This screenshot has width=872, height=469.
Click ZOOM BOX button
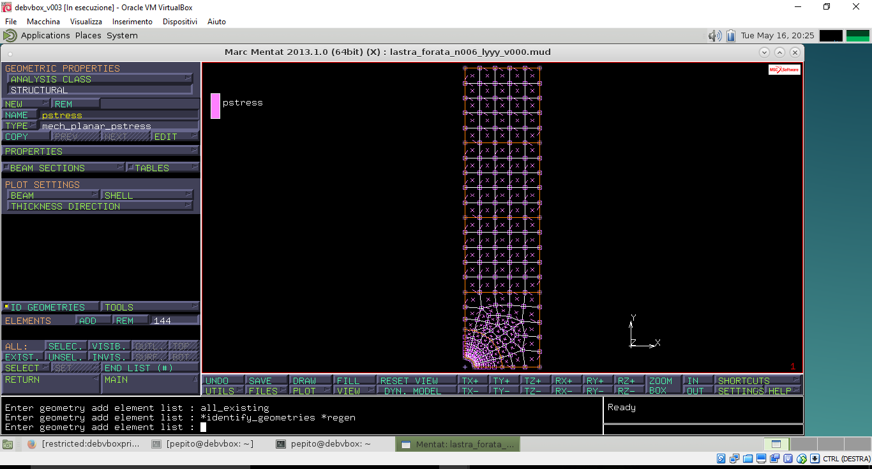pyautogui.click(x=664, y=385)
